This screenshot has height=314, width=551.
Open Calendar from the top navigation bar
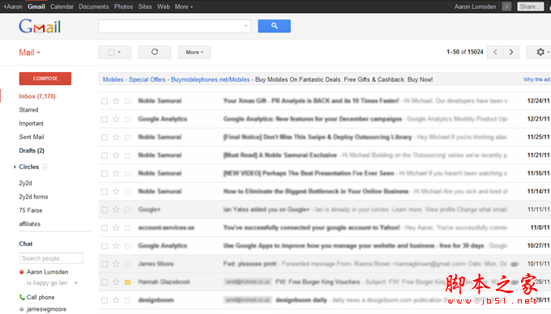pos(62,6)
